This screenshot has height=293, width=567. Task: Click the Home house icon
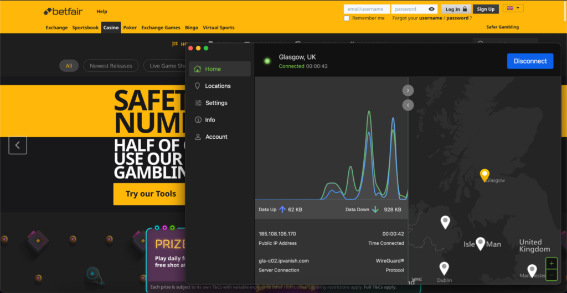click(x=198, y=69)
